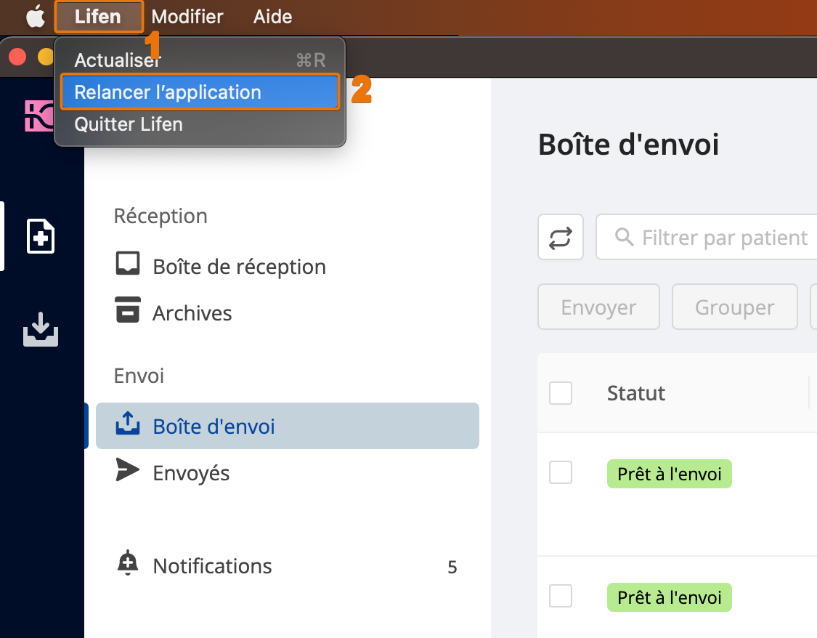817x638 pixels.
Task: Click the Lifen pink logo icon
Action: pos(40,116)
